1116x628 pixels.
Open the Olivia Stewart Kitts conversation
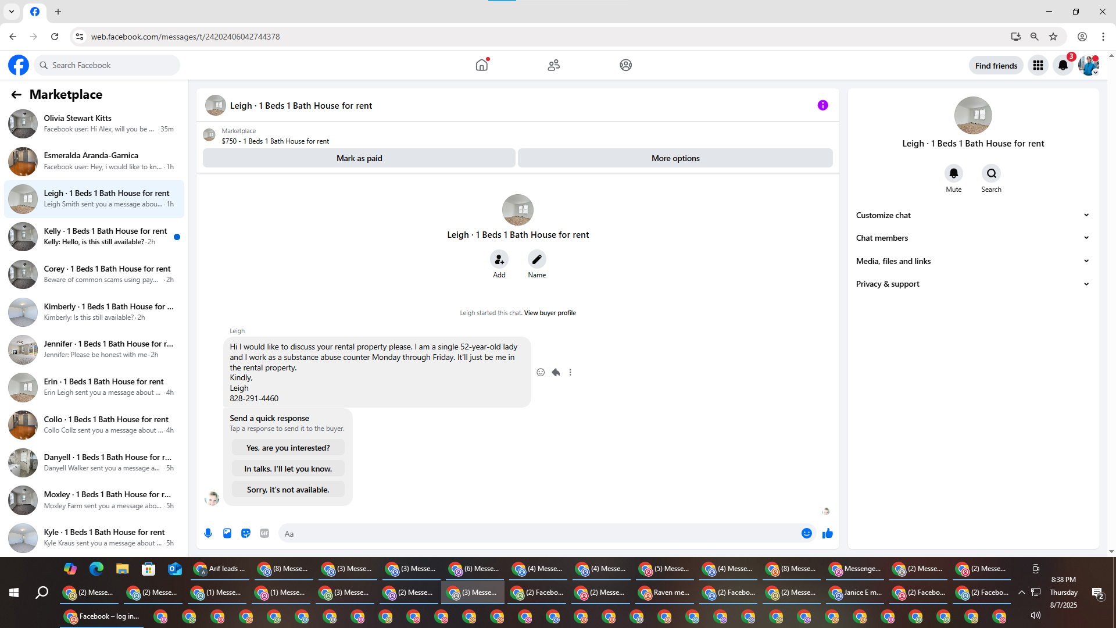coord(94,124)
